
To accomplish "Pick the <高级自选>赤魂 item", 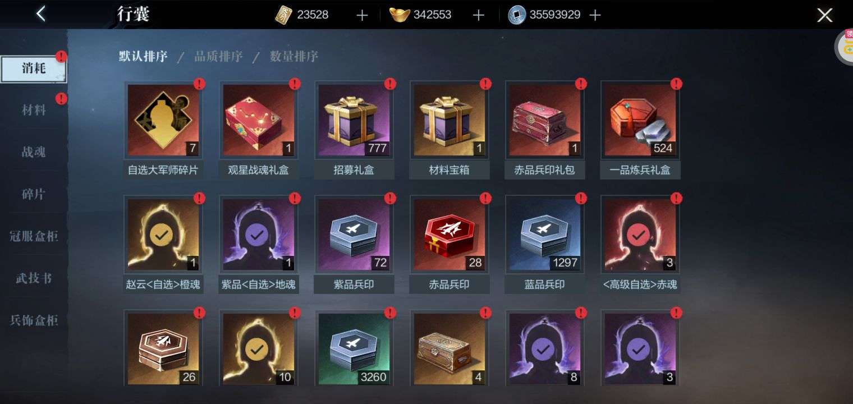I will (x=640, y=235).
